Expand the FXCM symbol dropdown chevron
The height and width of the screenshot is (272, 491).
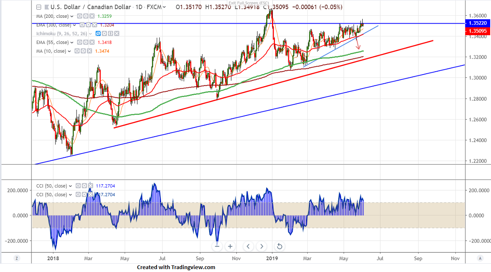(x=164, y=7)
